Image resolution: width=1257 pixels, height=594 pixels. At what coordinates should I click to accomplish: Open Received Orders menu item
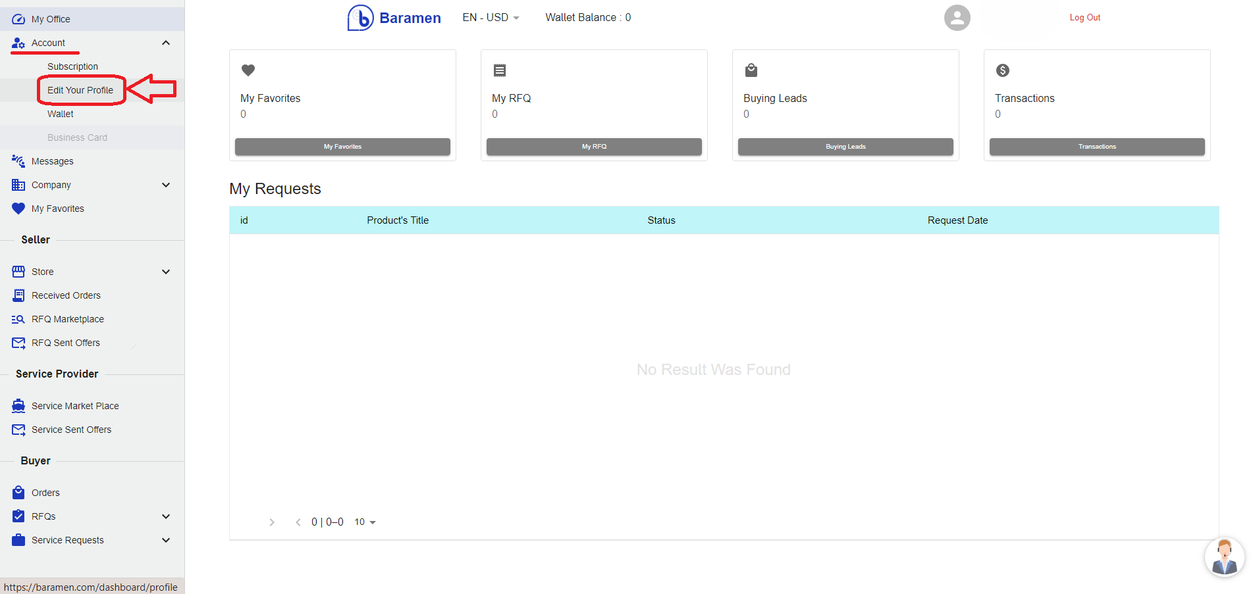click(66, 295)
